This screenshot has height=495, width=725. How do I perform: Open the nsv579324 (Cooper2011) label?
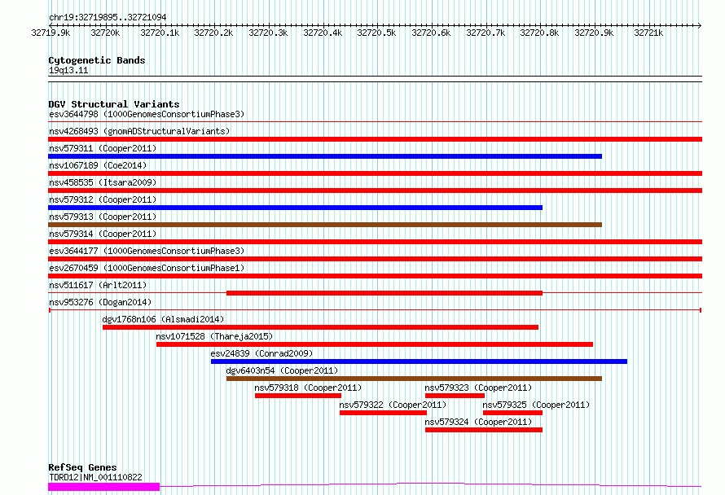coord(478,422)
